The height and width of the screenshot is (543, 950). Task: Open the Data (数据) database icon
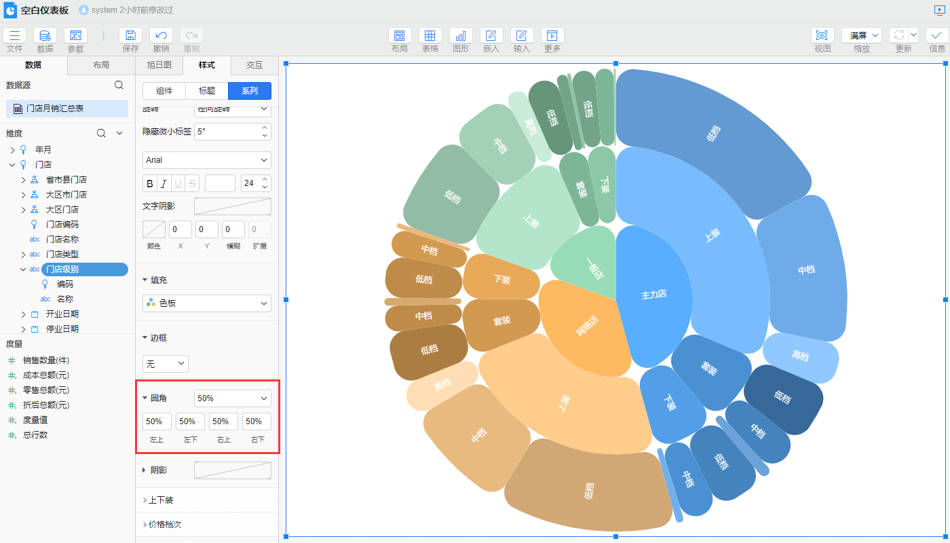(45, 36)
